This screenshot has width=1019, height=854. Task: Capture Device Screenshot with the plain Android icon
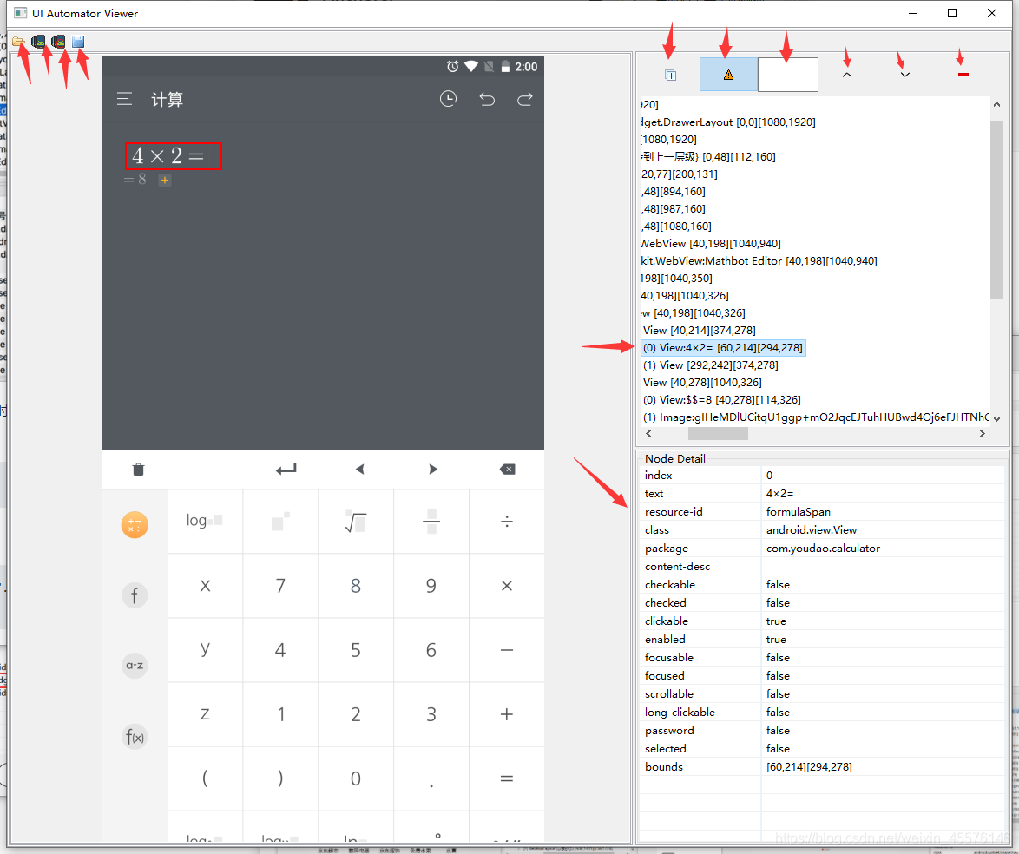click(38, 42)
